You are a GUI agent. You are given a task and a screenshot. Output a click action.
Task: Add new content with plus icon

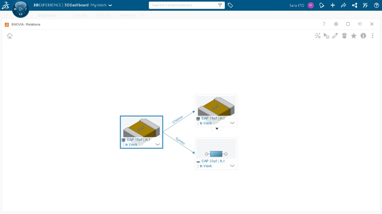(x=333, y=5)
